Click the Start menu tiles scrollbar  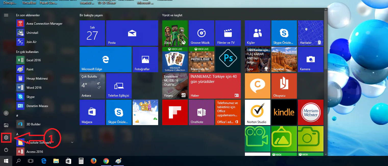[326, 81]
